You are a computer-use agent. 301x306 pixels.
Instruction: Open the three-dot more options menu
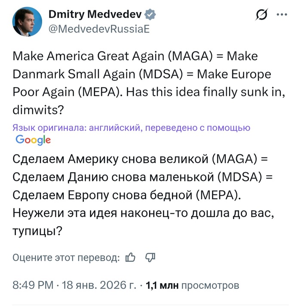pyautogui.click(x=282, y=15)
